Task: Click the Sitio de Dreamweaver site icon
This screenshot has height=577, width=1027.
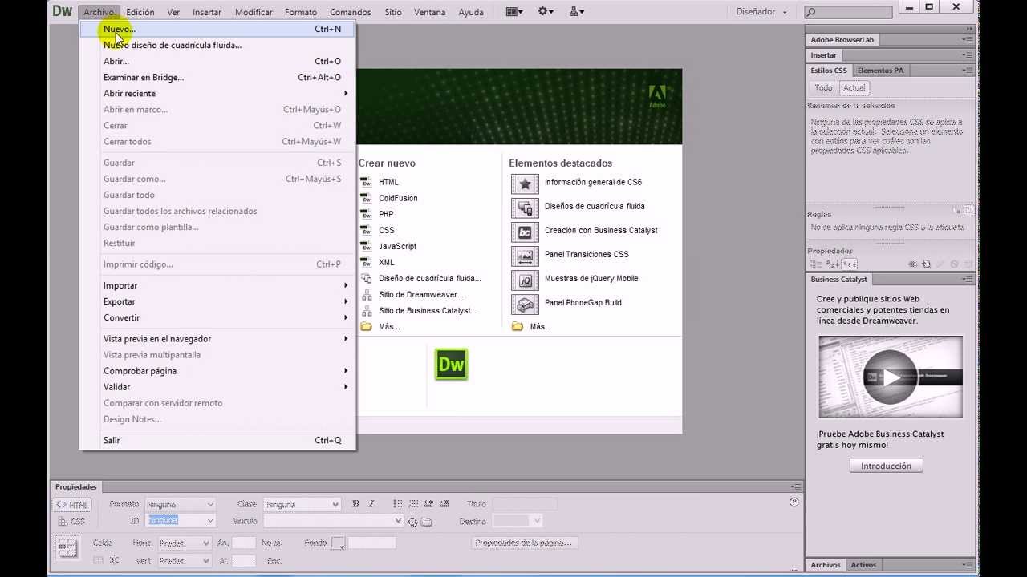Action: point(366,294)
